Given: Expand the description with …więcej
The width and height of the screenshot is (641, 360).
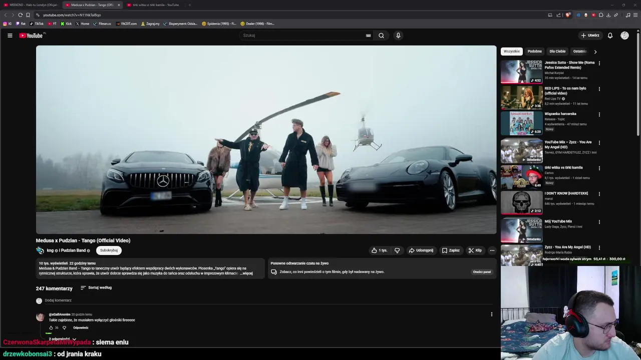Looking at the screenshot, I should (246, 273).
